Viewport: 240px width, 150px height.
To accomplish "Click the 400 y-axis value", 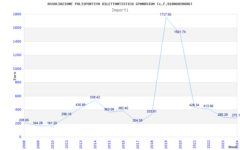I will click(18, 110).
